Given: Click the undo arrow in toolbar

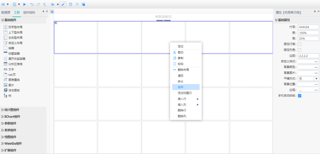Looking at the screenshot, I should point(32,4).
